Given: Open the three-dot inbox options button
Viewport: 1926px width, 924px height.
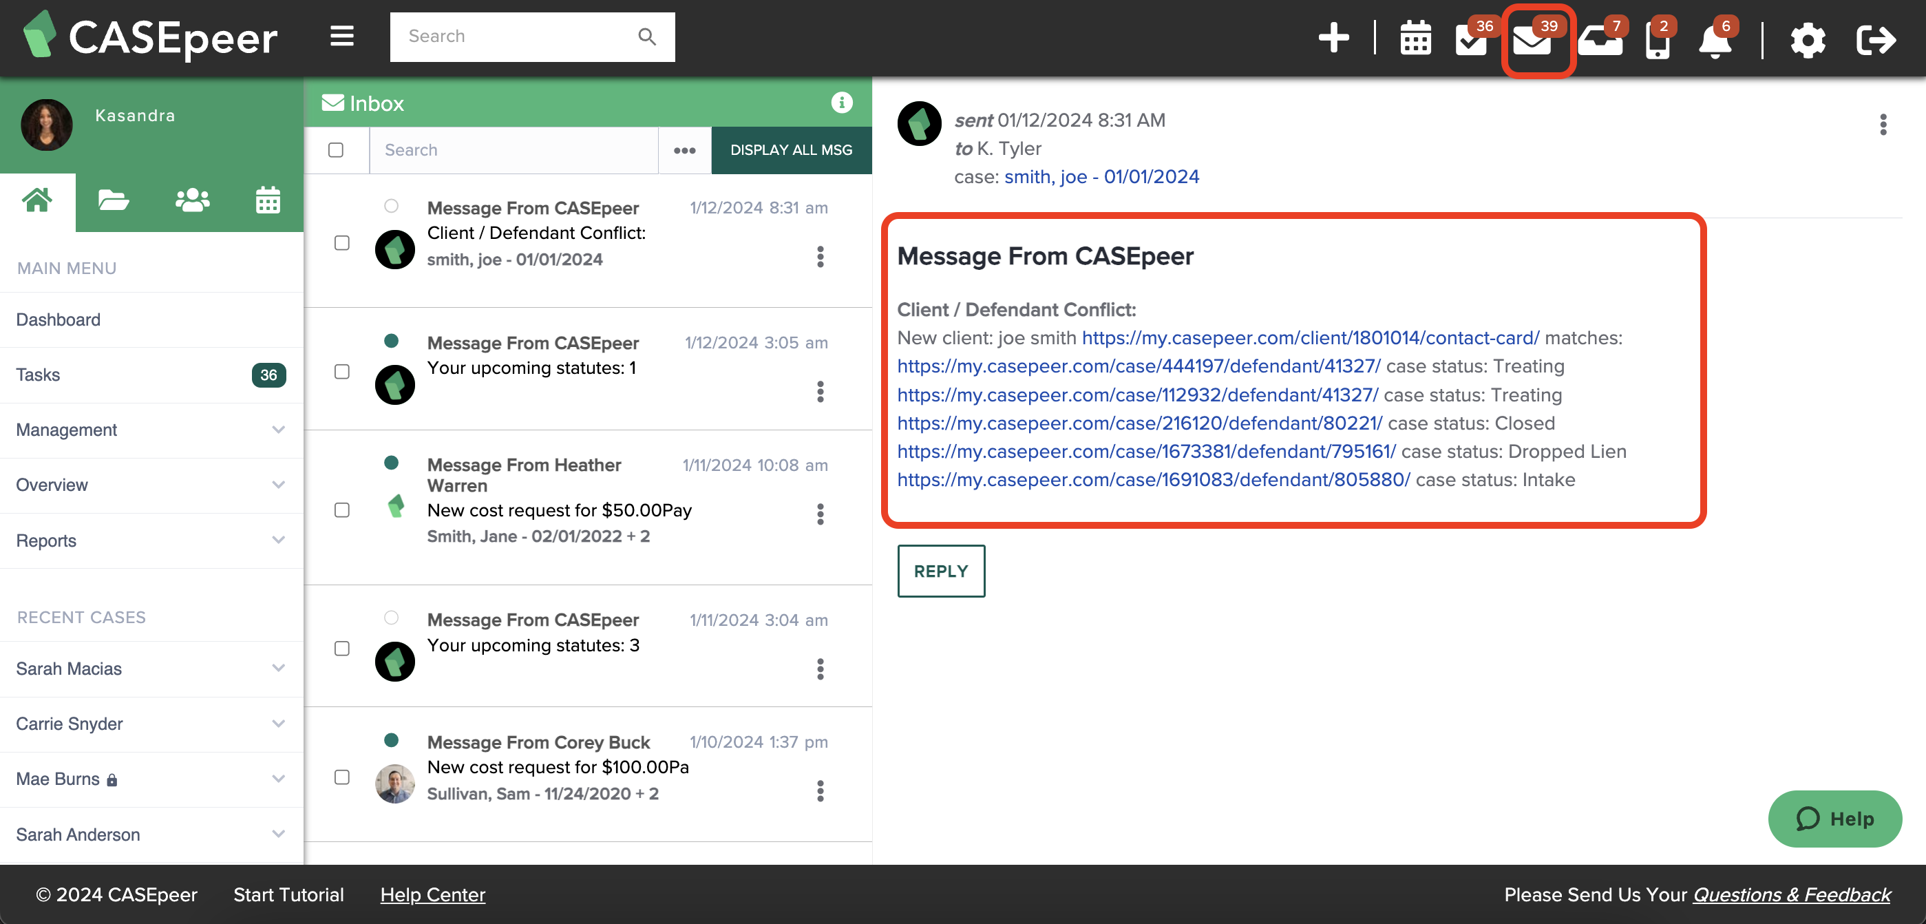Looking at the screenshot, I should (x=684, y=150).
